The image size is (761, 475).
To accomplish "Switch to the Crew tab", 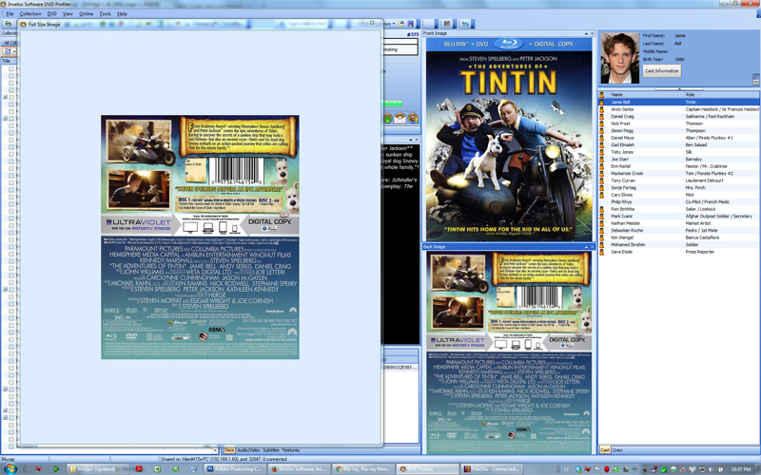I will (617, 450).
